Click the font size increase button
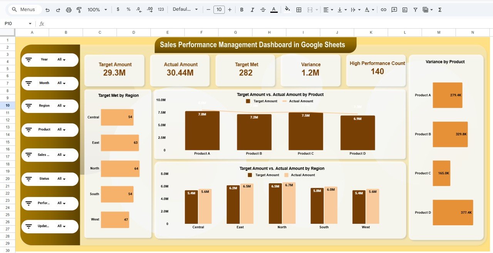The height and width of the screenshot is (253, 493). pos(230,10)
